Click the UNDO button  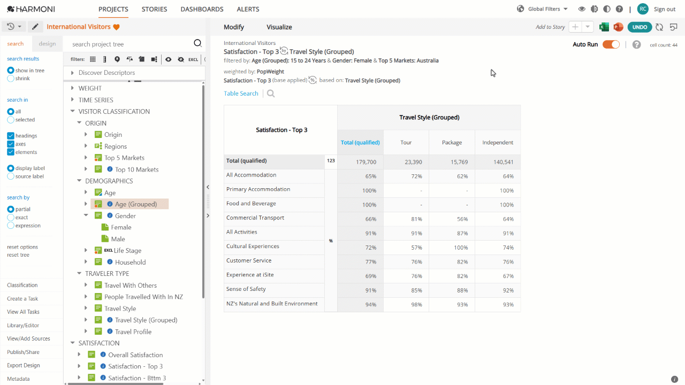click(x=640, y=27)
